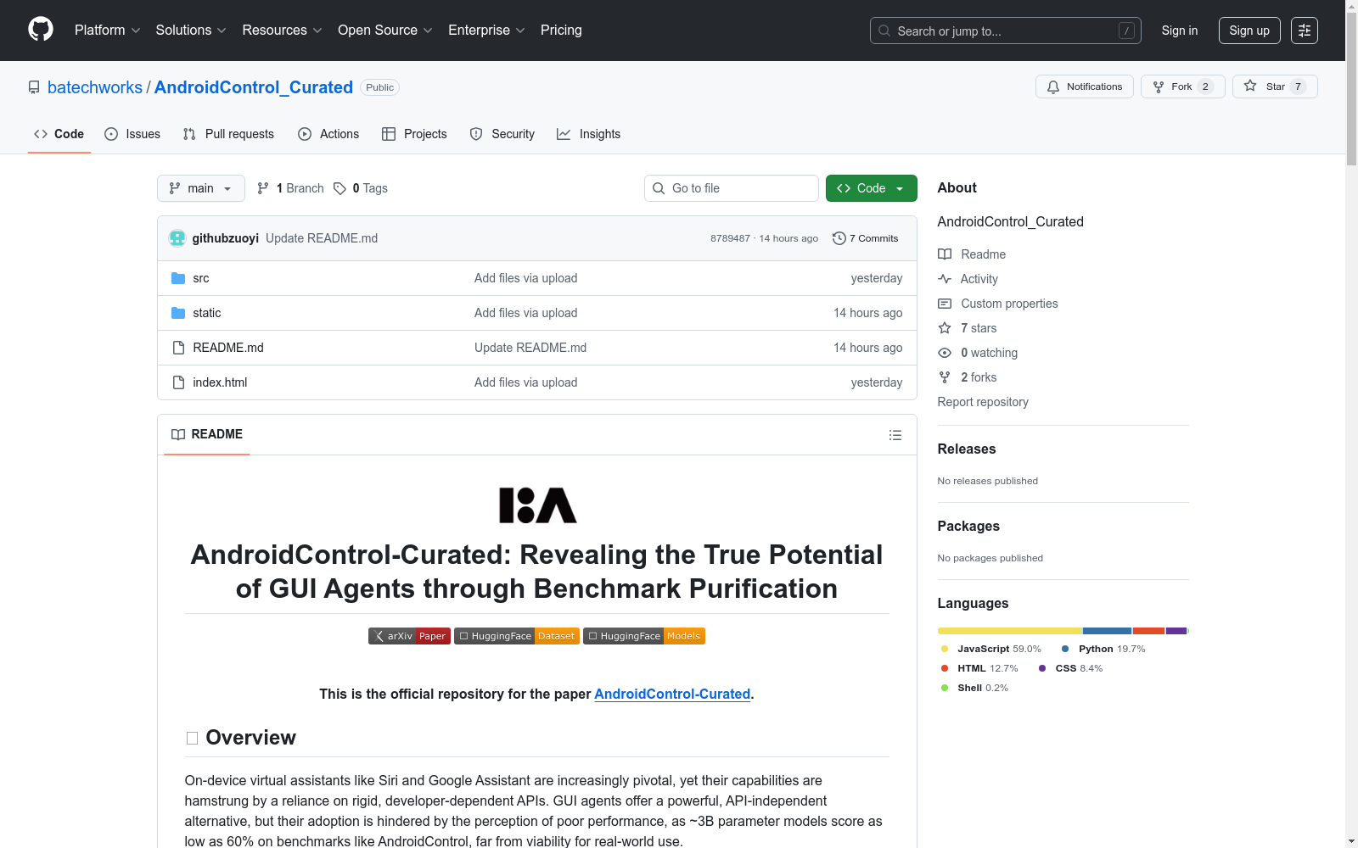Image resolution: width=1358 pixels, height=848 pixels.
Task: Click the fork icon beside 2 forks
Action: [x=945, y=377]
